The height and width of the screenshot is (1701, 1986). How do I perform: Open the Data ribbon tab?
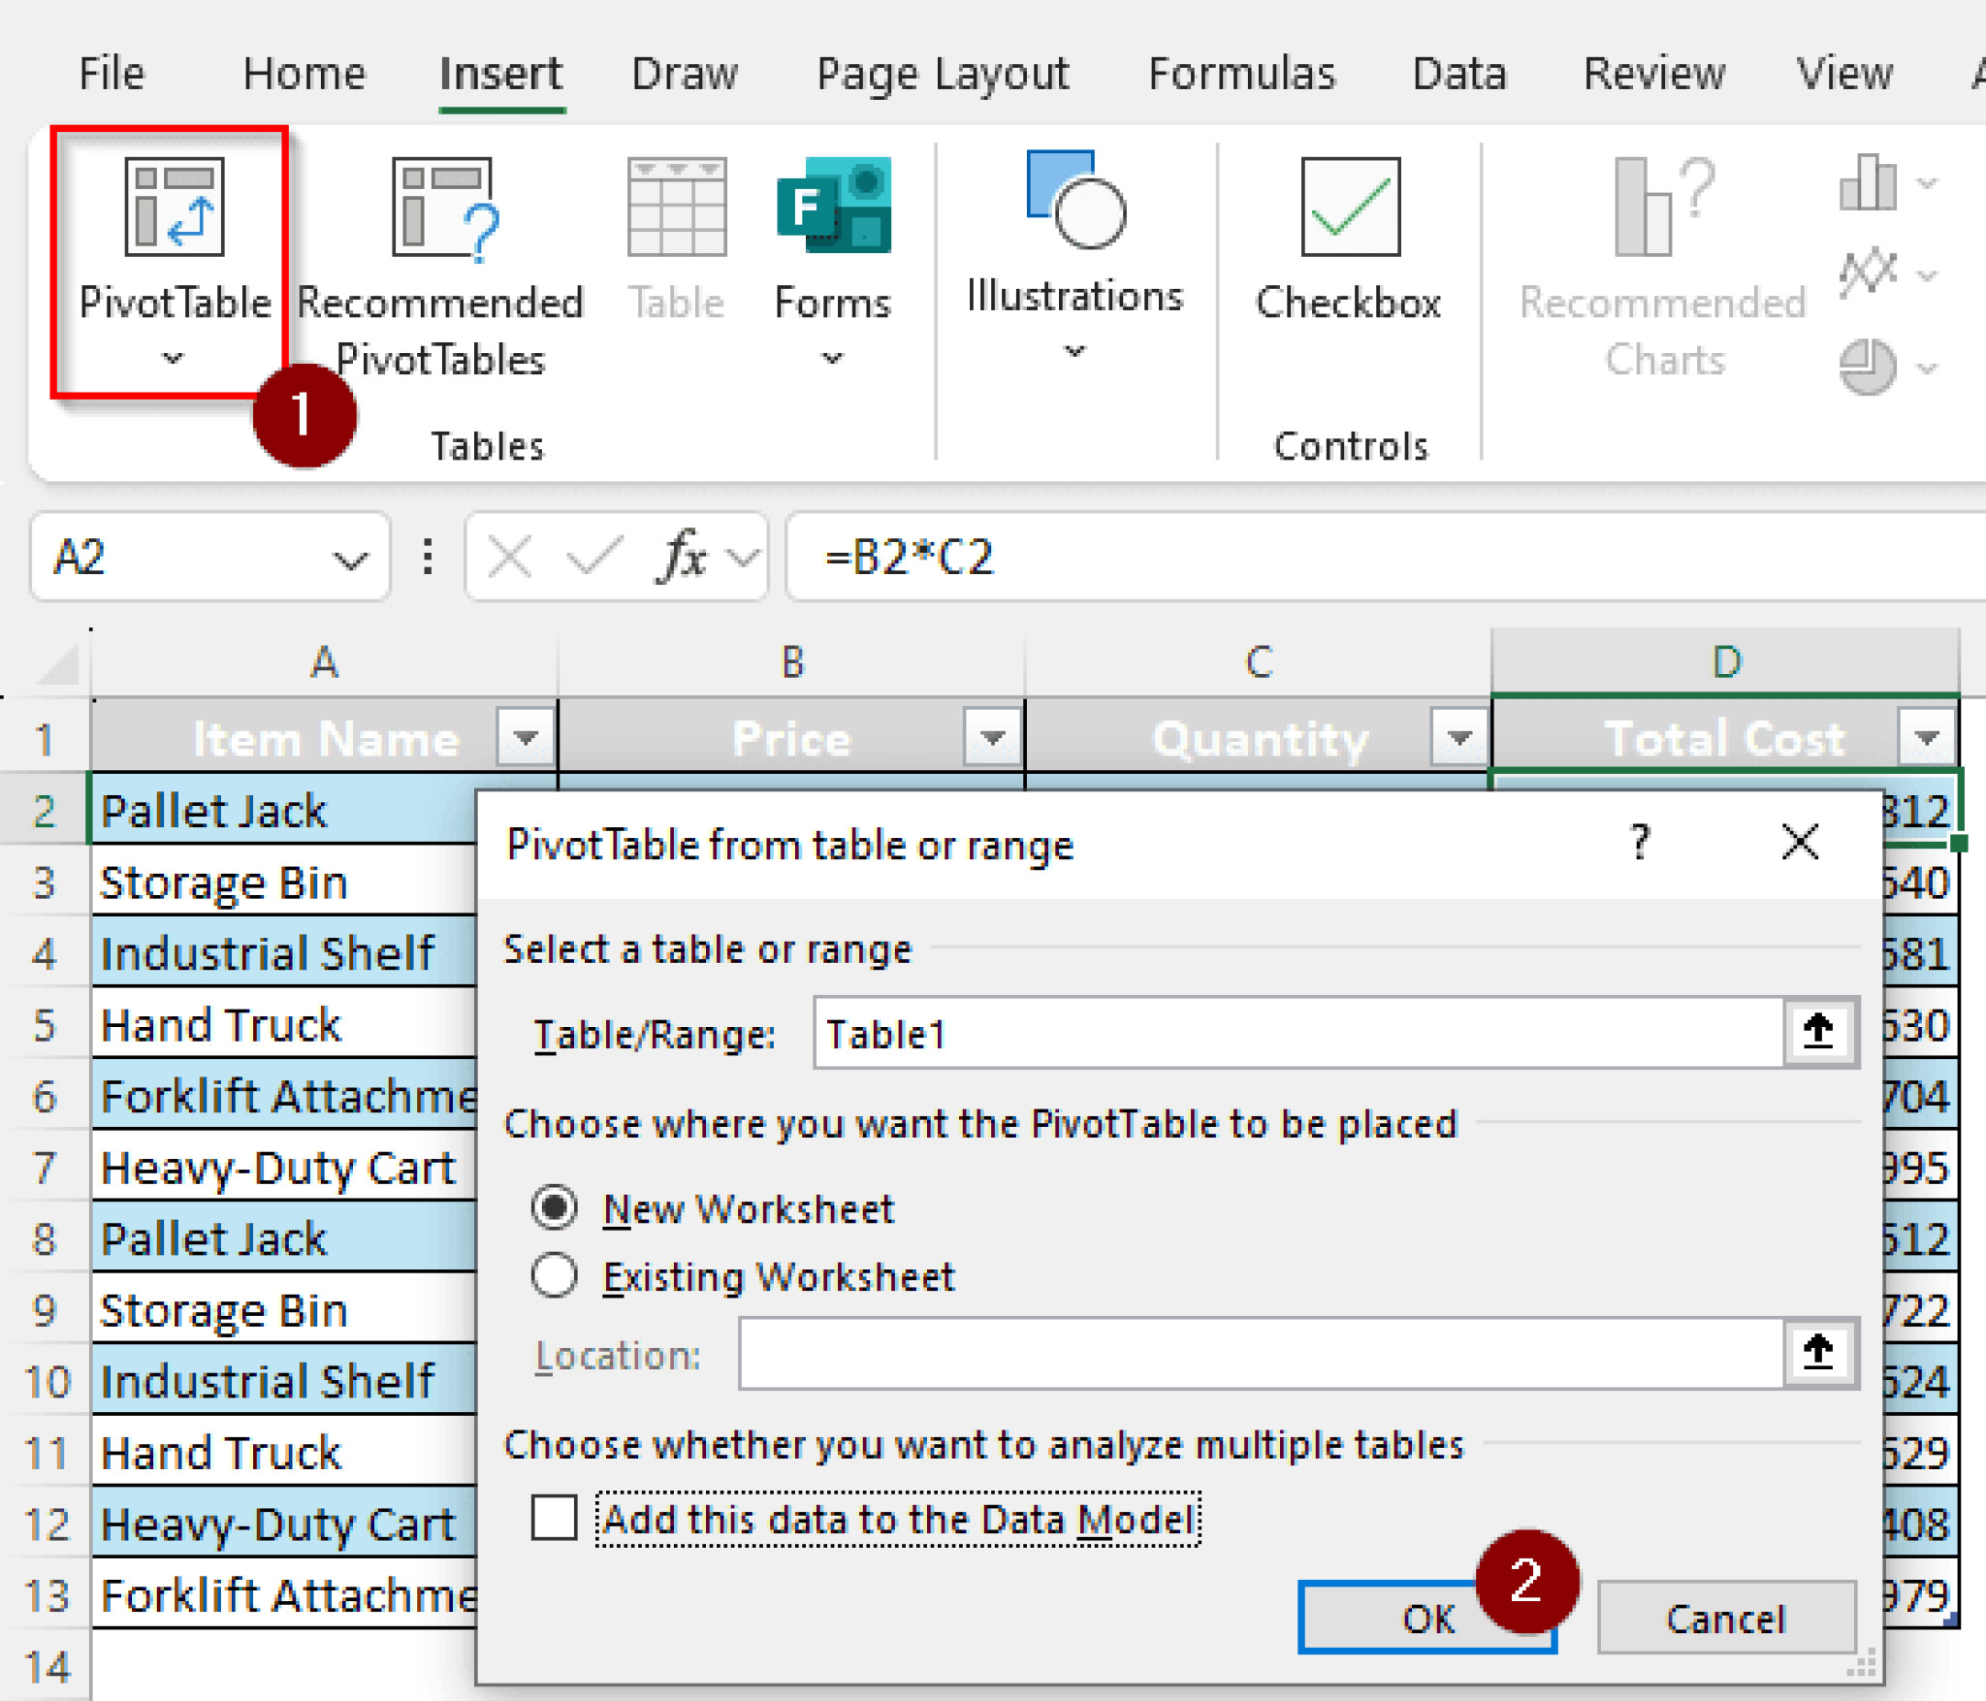pyautogui.click(x=1458, y=73)
